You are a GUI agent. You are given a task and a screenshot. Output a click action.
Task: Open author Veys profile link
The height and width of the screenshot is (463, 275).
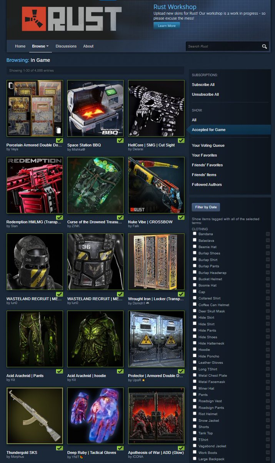(x=14, y=149)
